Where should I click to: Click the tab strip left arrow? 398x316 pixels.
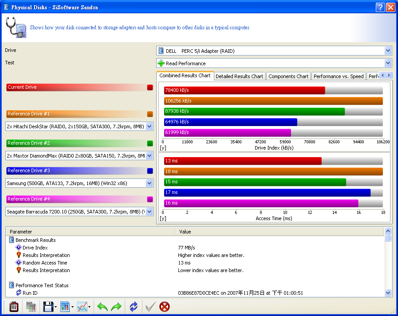pyautogui.click(x=382, y=75)
